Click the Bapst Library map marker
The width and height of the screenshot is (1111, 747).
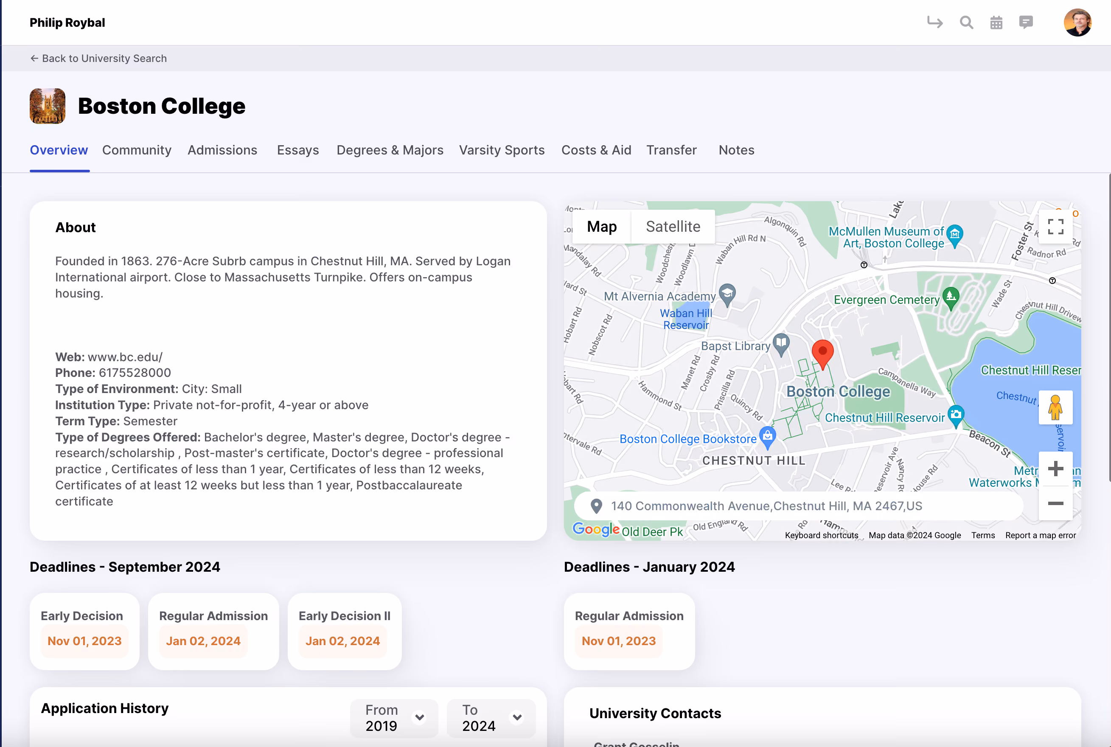[x=781, y=345]
